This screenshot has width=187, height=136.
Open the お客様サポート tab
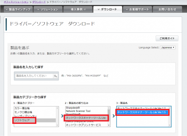137,9
